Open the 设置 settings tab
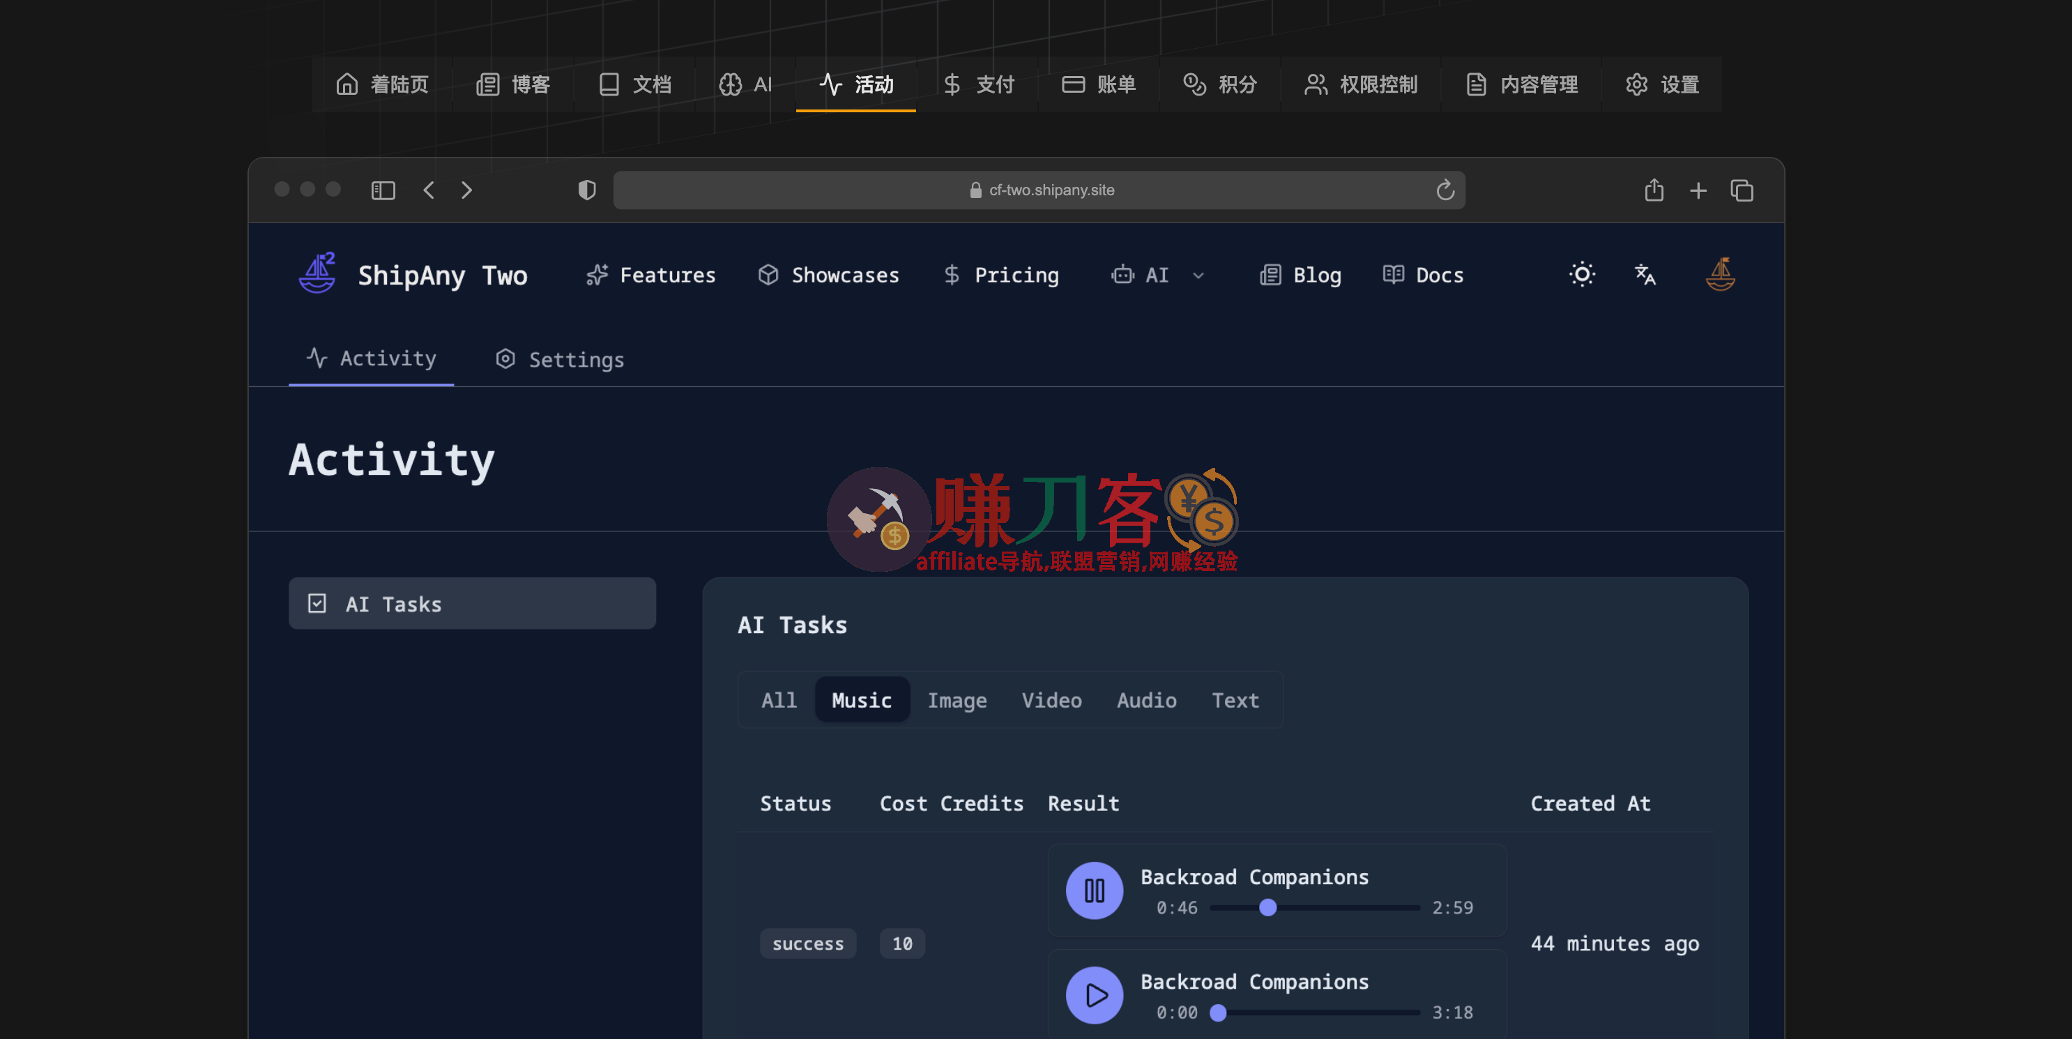 point(1662,84)
